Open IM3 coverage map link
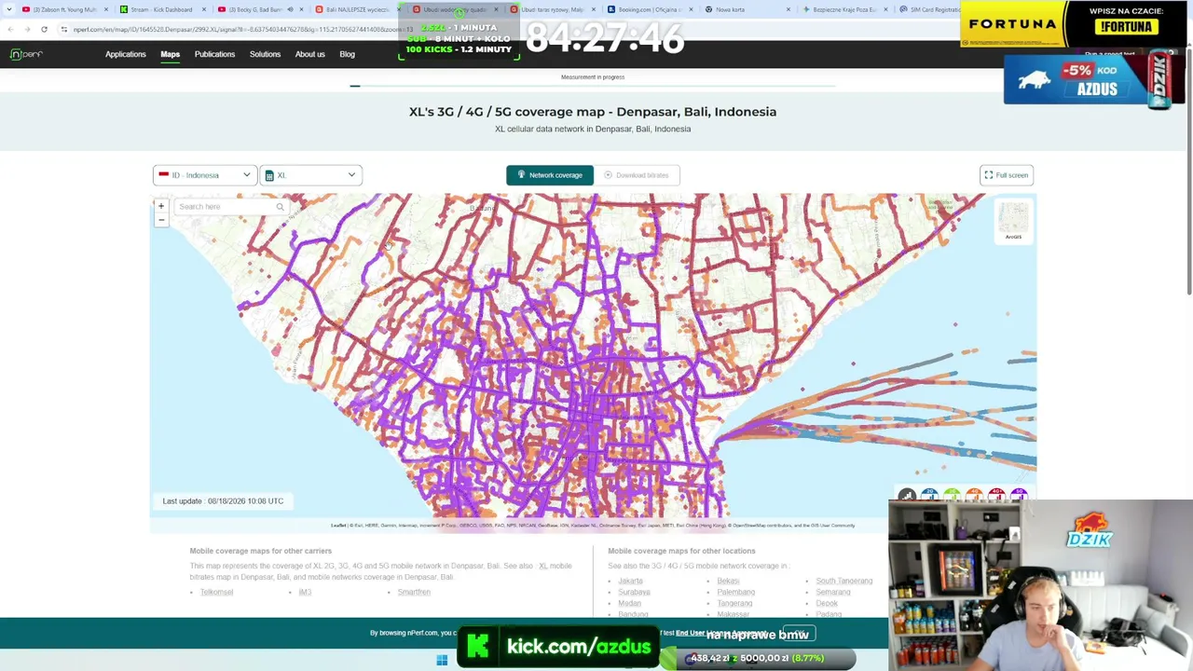Image resolution: width=1193 pixels, height=671 pixels. click(x=305, y=592)
